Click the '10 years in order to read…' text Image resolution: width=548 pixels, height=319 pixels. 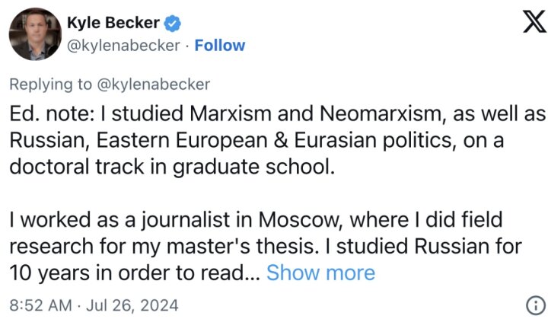[135, 273]
